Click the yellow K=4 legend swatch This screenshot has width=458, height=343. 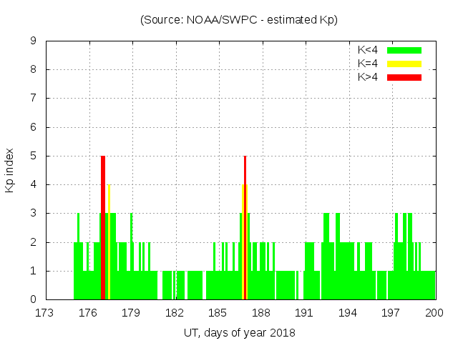(x=404, y=64)
